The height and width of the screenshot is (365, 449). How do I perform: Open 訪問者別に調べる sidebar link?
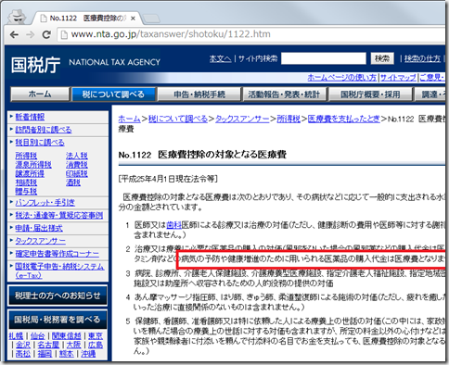click(44, 130)
